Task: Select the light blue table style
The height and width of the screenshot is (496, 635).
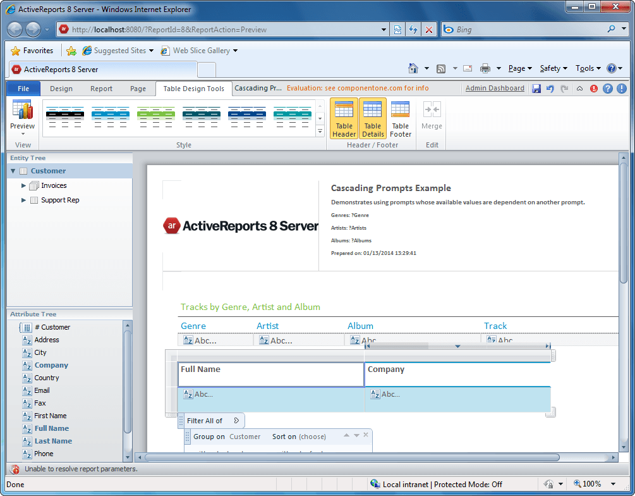Action: coord(111,118)
